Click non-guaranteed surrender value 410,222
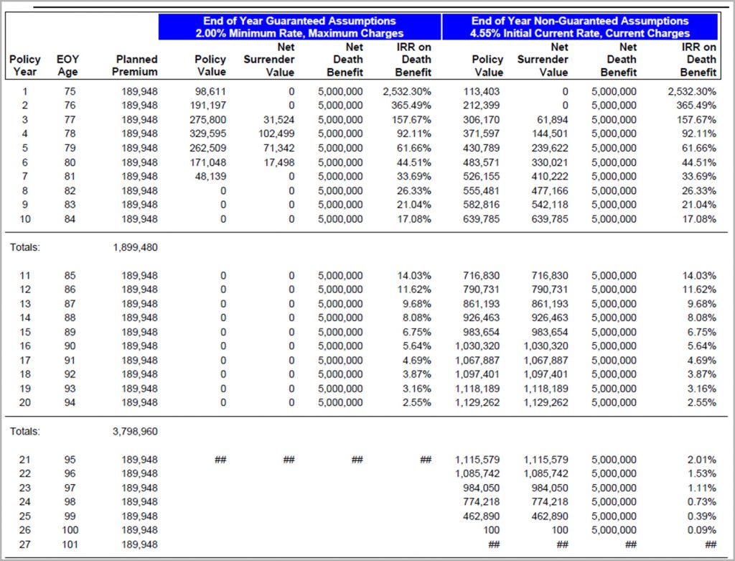The width and height of the screenshot is (735, 561). pos(551,177)
